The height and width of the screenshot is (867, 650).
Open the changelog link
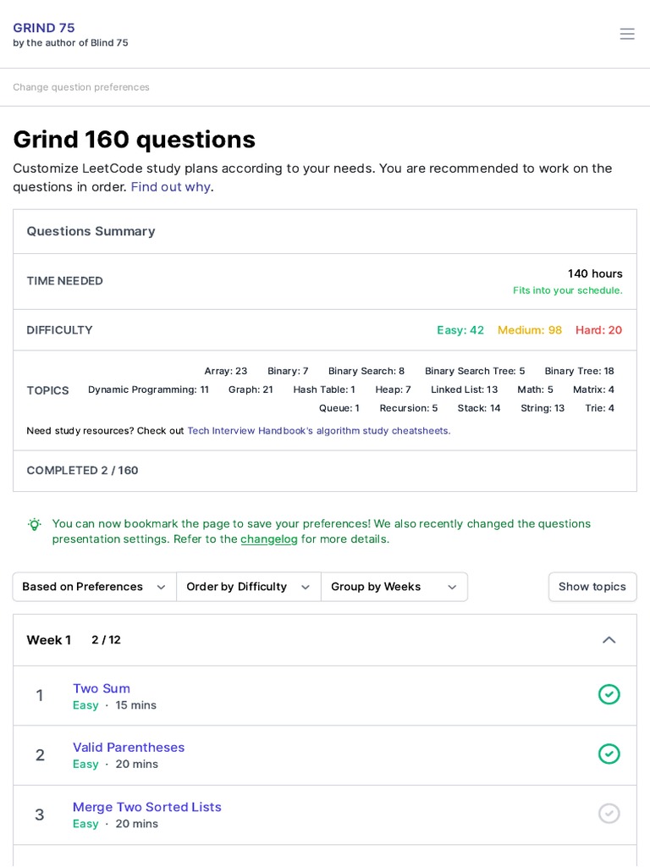coord(268,539)
